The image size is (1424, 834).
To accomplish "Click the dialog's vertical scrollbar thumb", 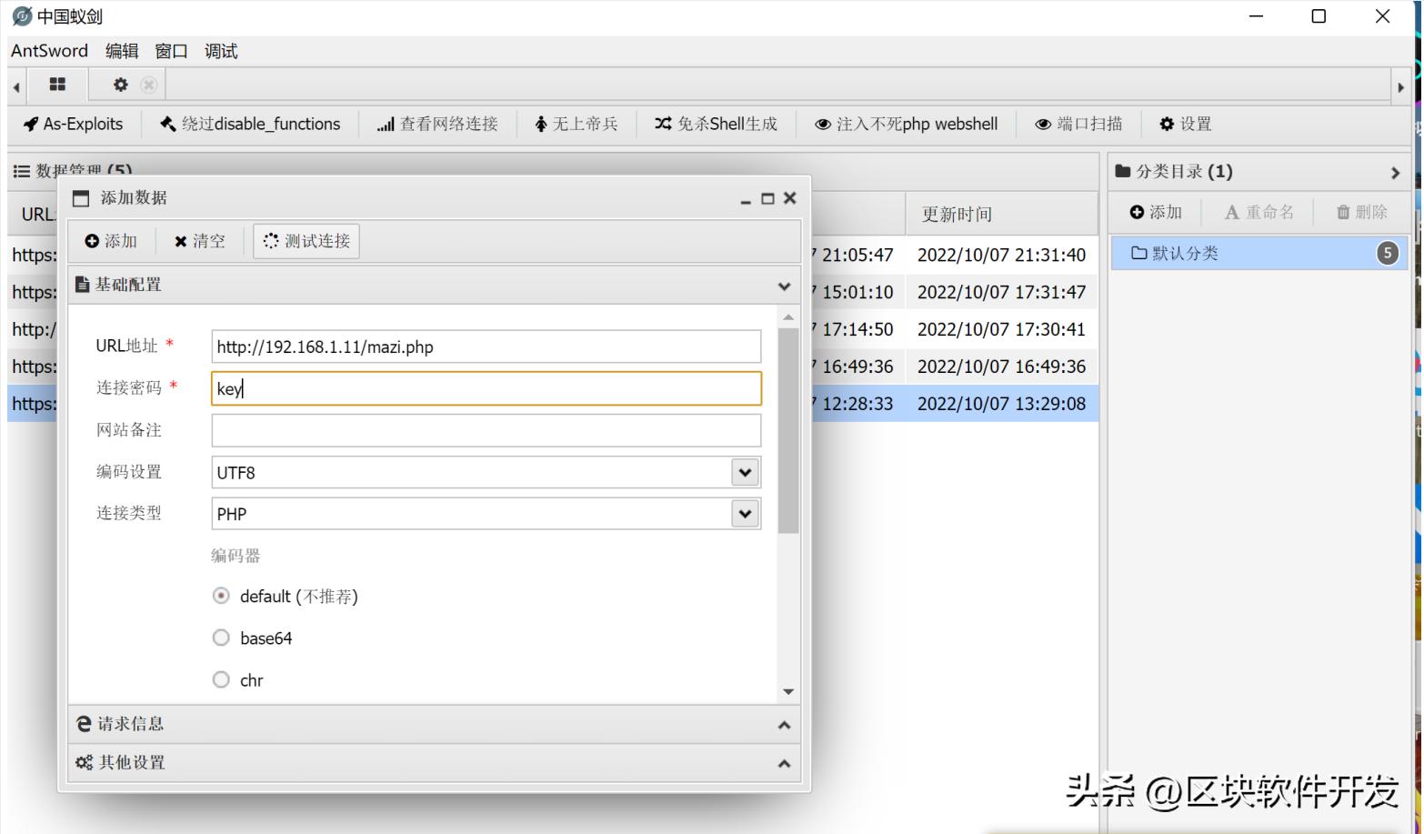I will click(788, 427).
